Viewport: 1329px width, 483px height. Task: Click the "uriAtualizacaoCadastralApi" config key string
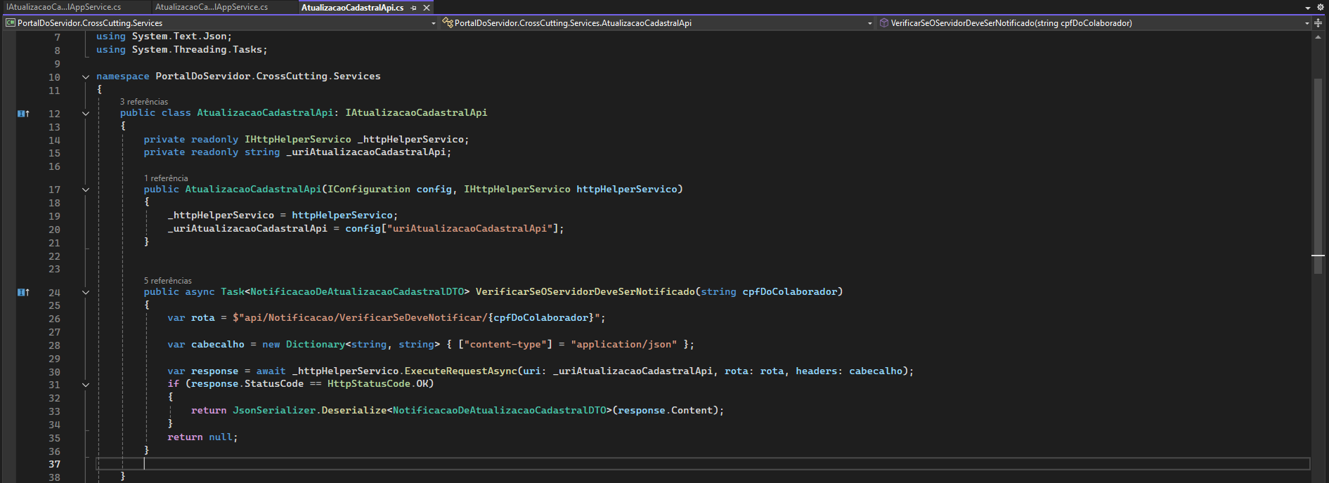tap(469, 229)
